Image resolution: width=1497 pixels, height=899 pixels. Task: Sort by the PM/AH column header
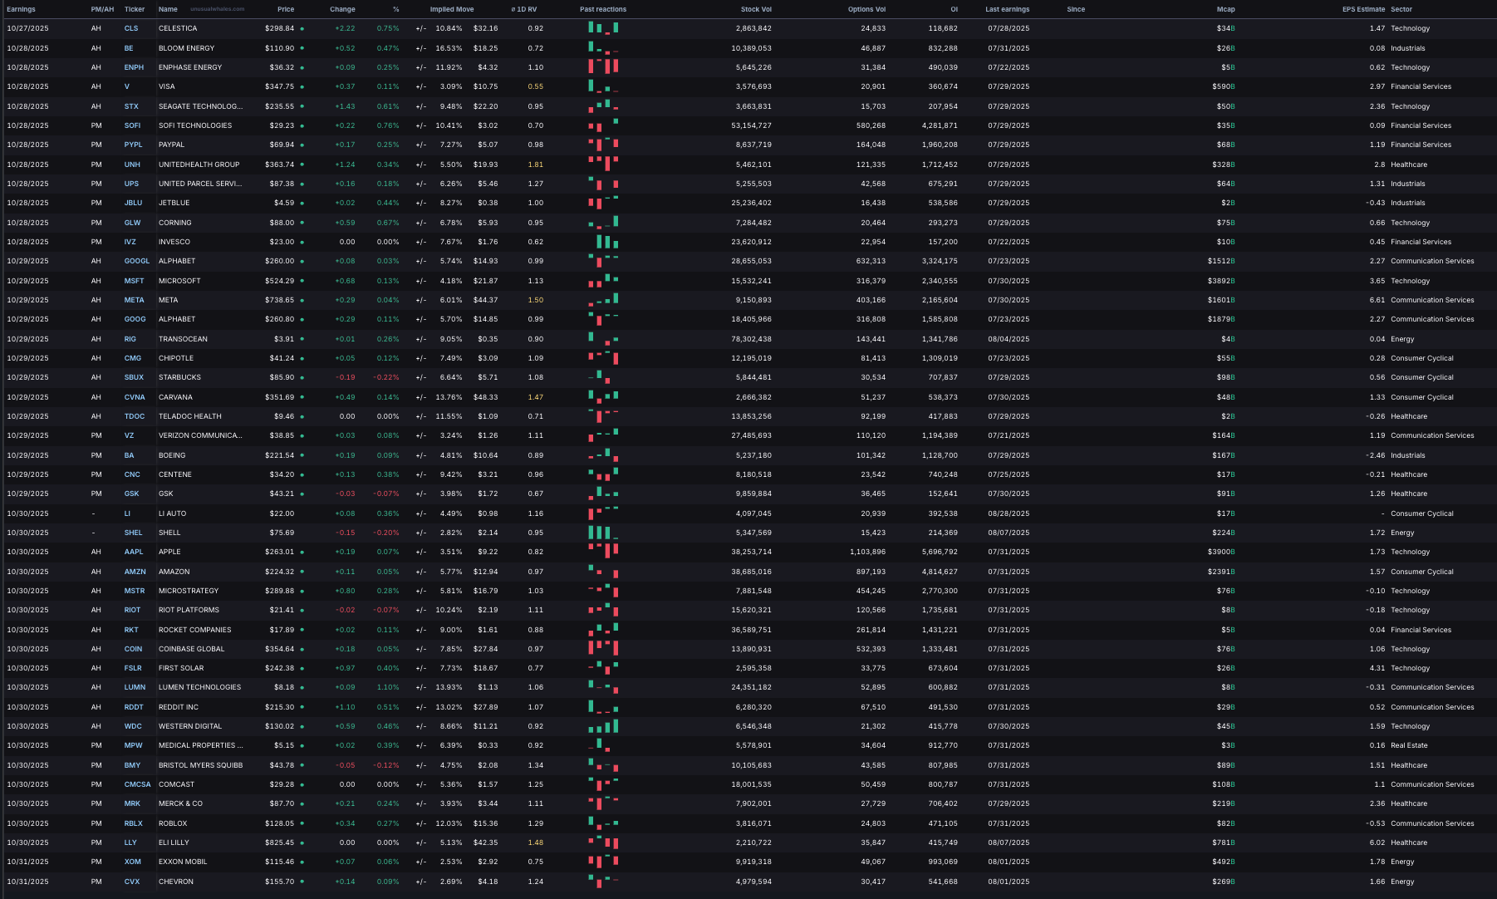[x=102, y=9]
